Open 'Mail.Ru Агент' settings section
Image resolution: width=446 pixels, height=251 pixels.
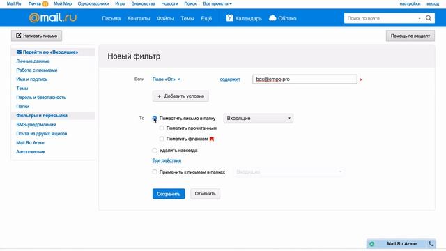[31, 143]
